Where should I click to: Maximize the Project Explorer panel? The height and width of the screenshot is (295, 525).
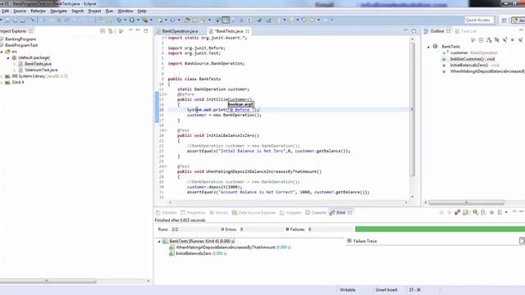[146, 31]
